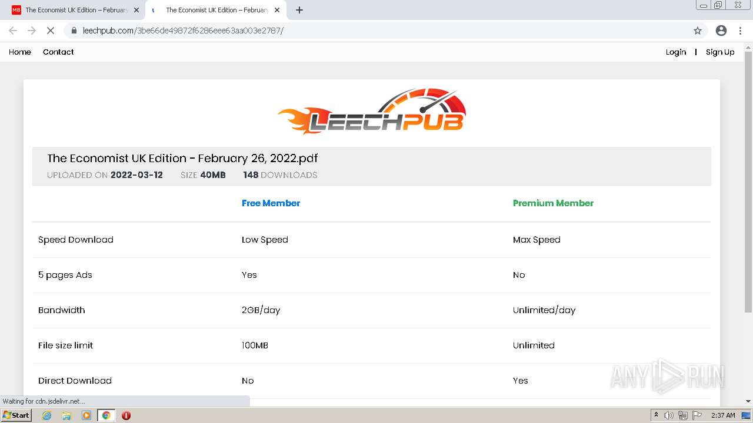Launch Internet Explorer from the taskbar
The width and height of the screenshot is (753, 423).
(47, 415)
